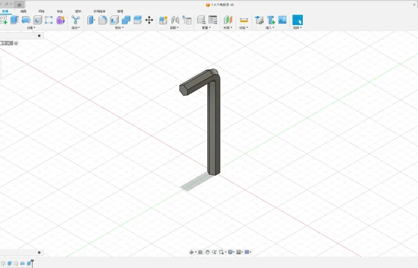The width and height of the screenshot is (418, 268).
Task: Select the Extrude tool
Action: click(x=14, y=20)
